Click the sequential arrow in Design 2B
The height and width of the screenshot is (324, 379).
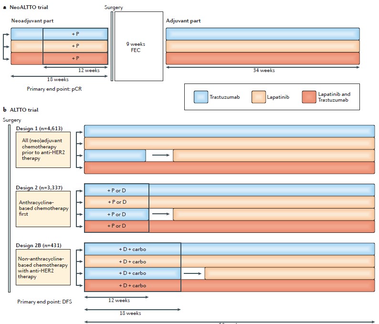coord(193,273)
